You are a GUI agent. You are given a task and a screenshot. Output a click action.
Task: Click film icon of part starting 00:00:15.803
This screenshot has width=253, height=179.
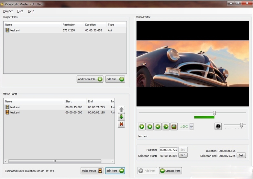pyautogui.click(x=7, y=107)
